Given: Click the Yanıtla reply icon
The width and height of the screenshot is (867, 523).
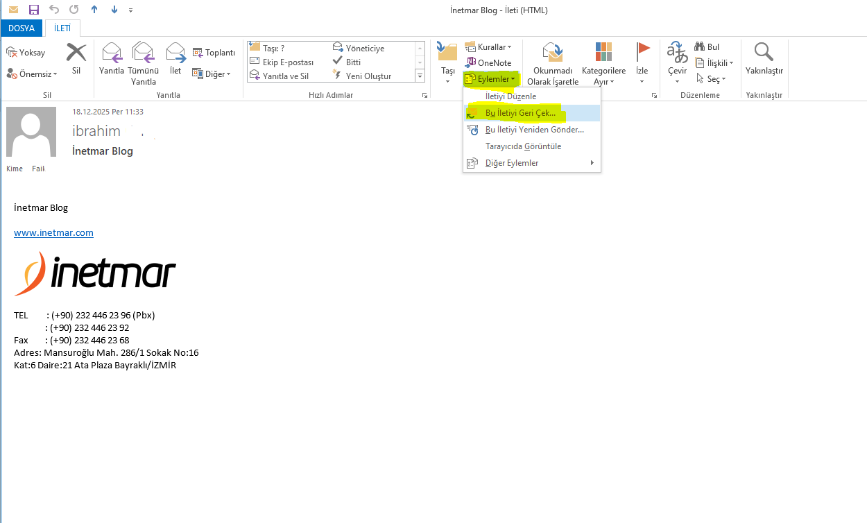Looking at the screenshot, I should (112, 53).
